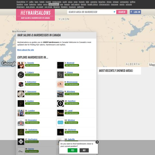
Task: Open Brampton barber shop thumbnail
Action: tap(21, 122)
